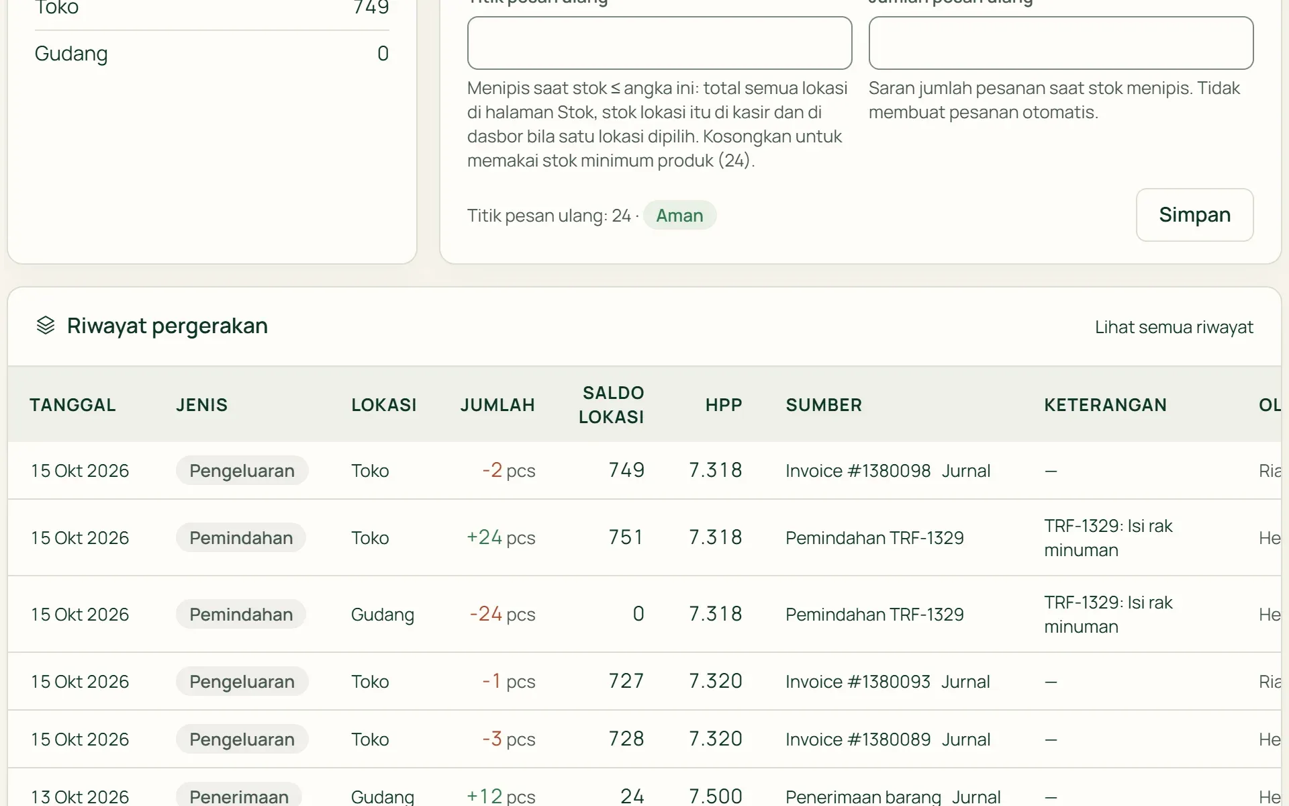Click saldo lokasi value 728

[x=626, y=740]
